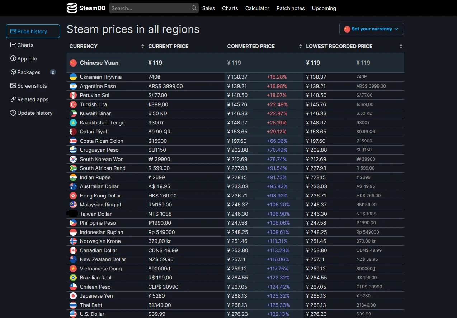Open the Calculator menu item
Screen dimensions: 457x318
[257, 8]
